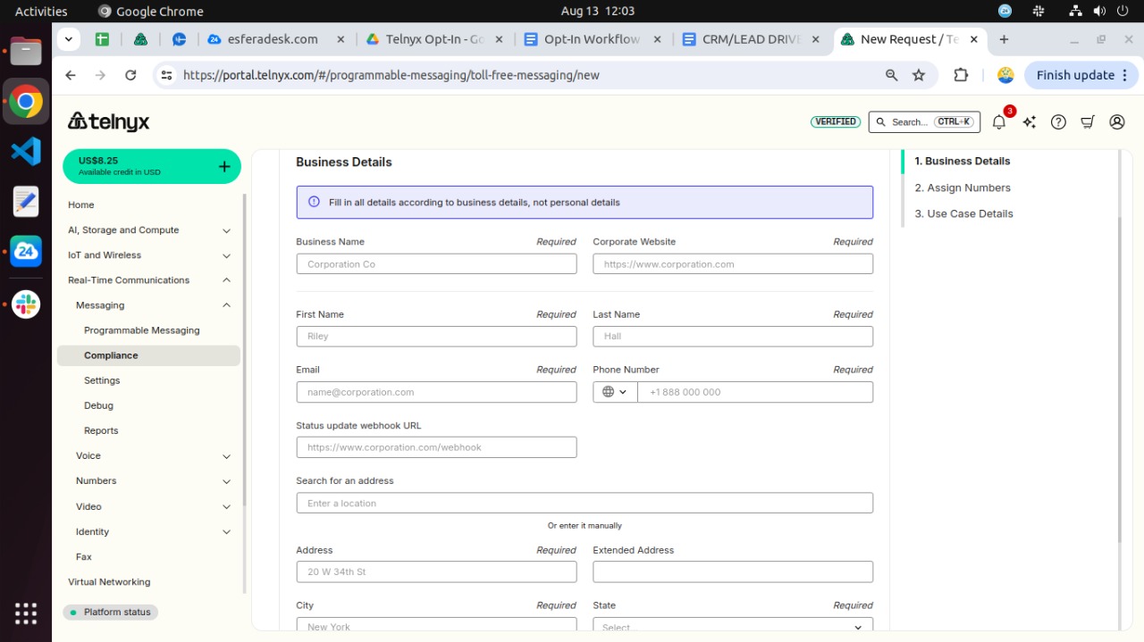Select Programmable Messaging in the sidebar
The width and height of the screenshot is (1144, 642).
point(141,330)
